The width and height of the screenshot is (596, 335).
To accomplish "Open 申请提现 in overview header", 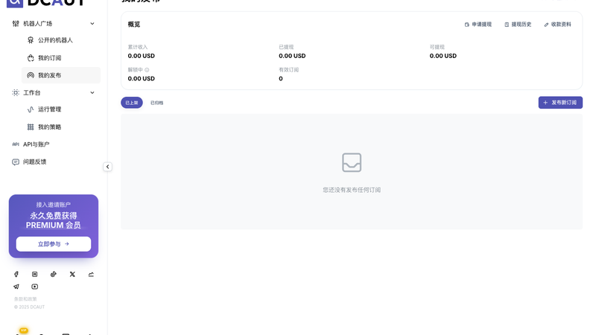I will [x=478, y=25].
